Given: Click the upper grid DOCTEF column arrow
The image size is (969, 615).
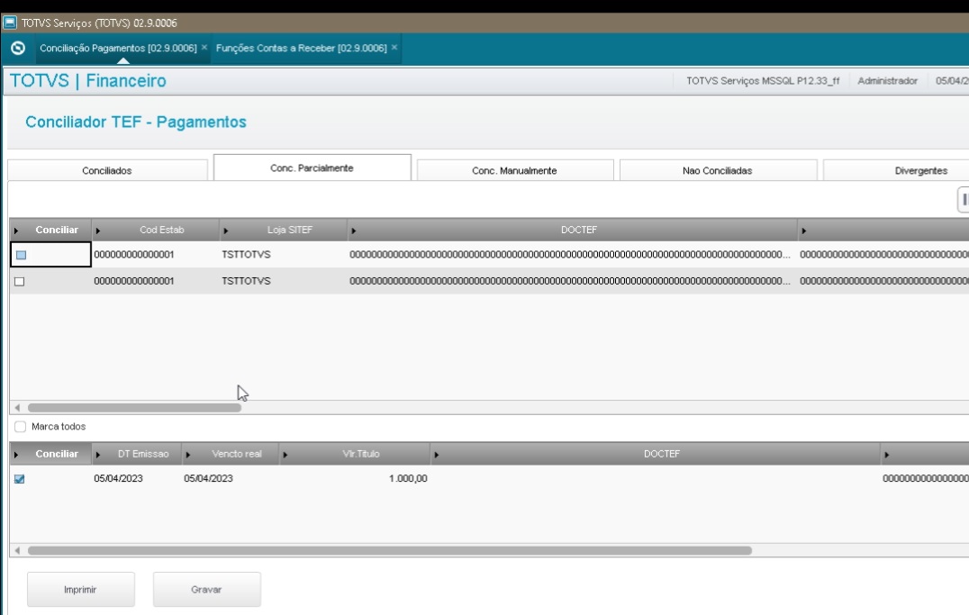Looking at the screenshot, I should (354, 231).
